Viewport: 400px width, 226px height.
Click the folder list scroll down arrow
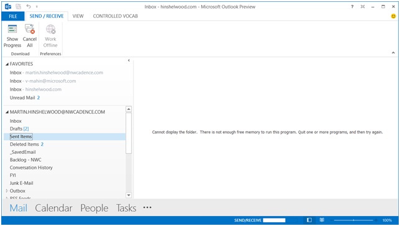click(129, 195)
